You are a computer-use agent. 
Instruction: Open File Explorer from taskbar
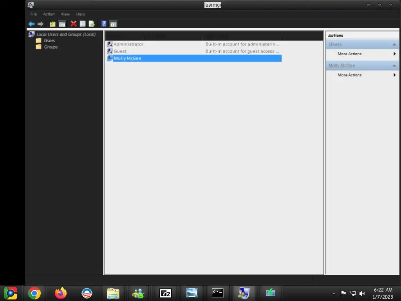[x=113, y=293]
